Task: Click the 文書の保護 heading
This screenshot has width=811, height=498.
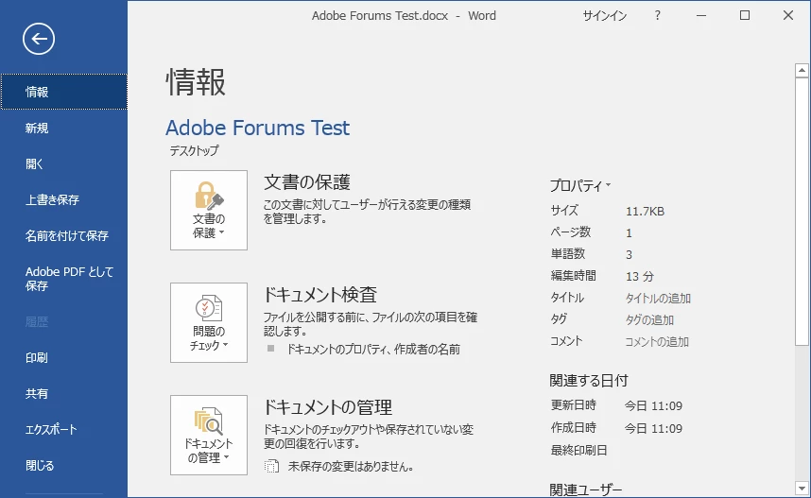Action: 307,182
